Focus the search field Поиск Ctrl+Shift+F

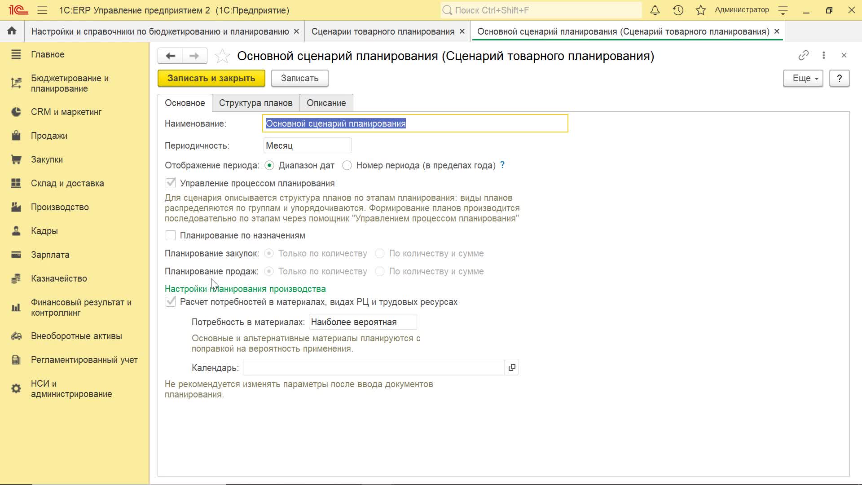[x=541, y=10]
